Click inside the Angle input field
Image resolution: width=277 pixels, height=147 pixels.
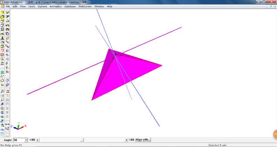19,140
